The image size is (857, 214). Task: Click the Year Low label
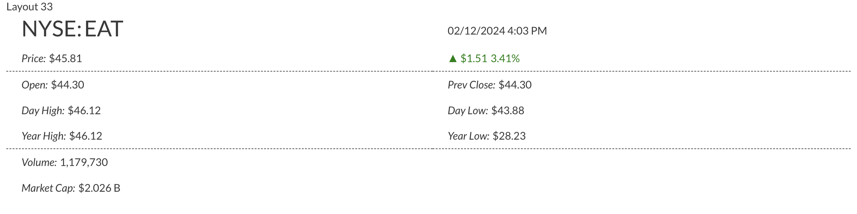tap(469, 136)
